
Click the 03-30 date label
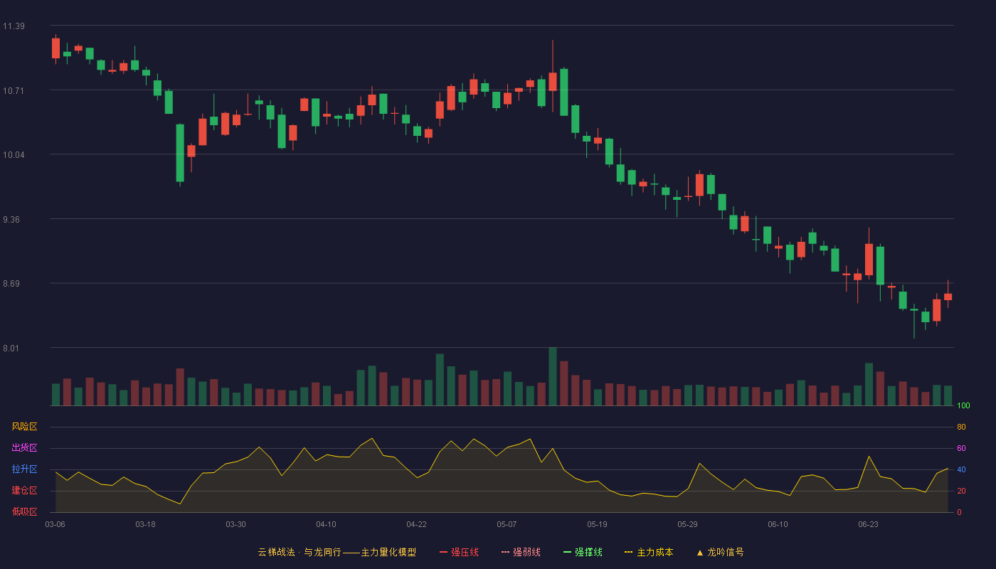pos(235,524)
